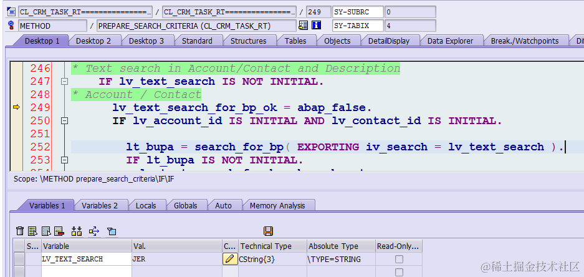Screen dimensions: 584x277
Task: Switch to the Desktop 1 tab
Action: point(42,41)
